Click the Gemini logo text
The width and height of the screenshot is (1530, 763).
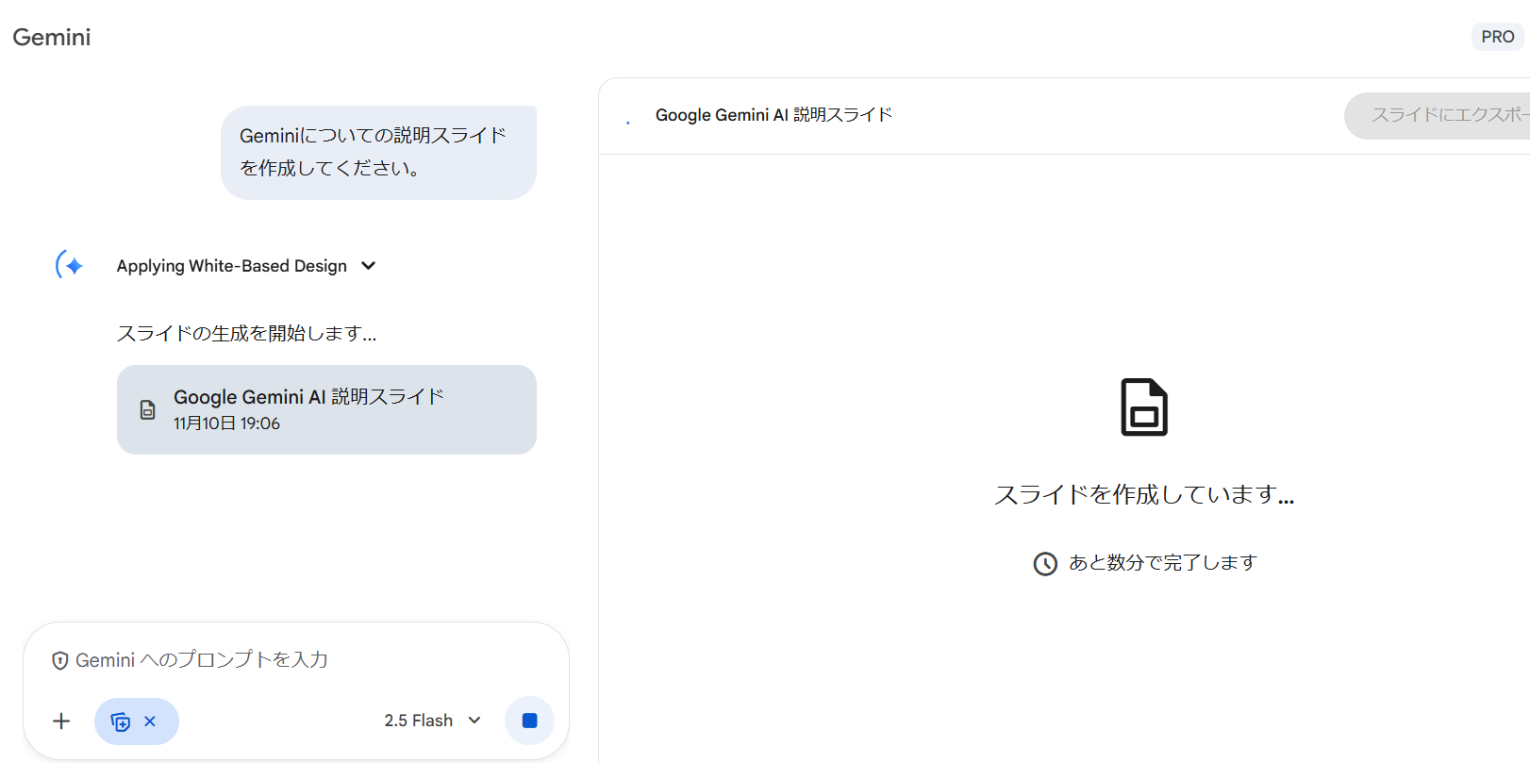pyautogui.click(x=52, y=37)
